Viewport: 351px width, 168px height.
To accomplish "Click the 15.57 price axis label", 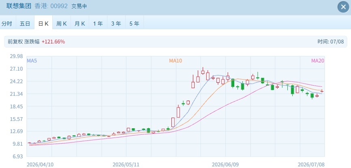I will [16, 119].
